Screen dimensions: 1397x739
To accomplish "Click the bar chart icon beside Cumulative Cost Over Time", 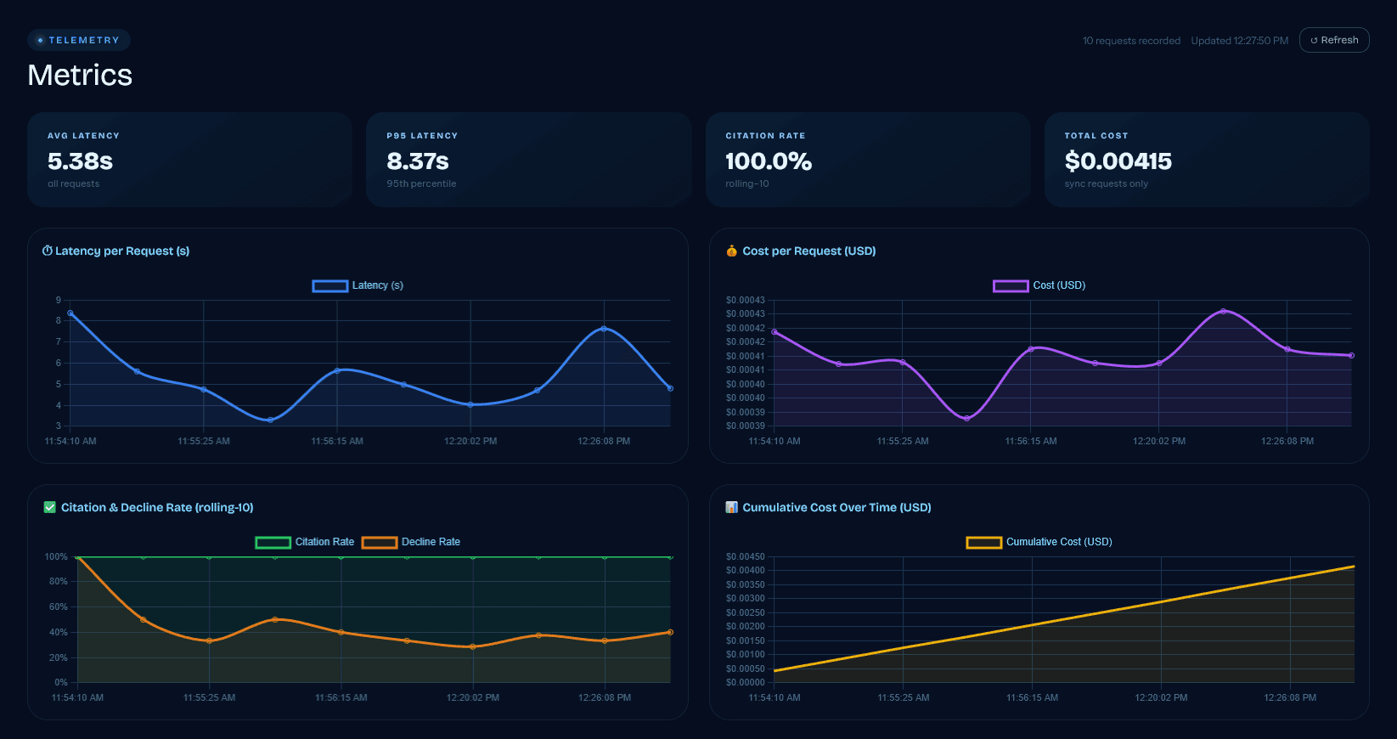I will click(x=731, y=507).
